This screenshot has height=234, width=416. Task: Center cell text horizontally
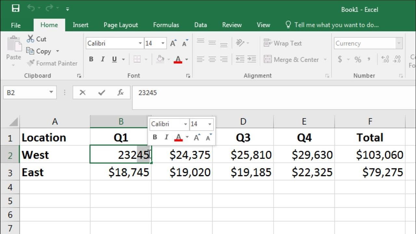(x=212, y=59)
